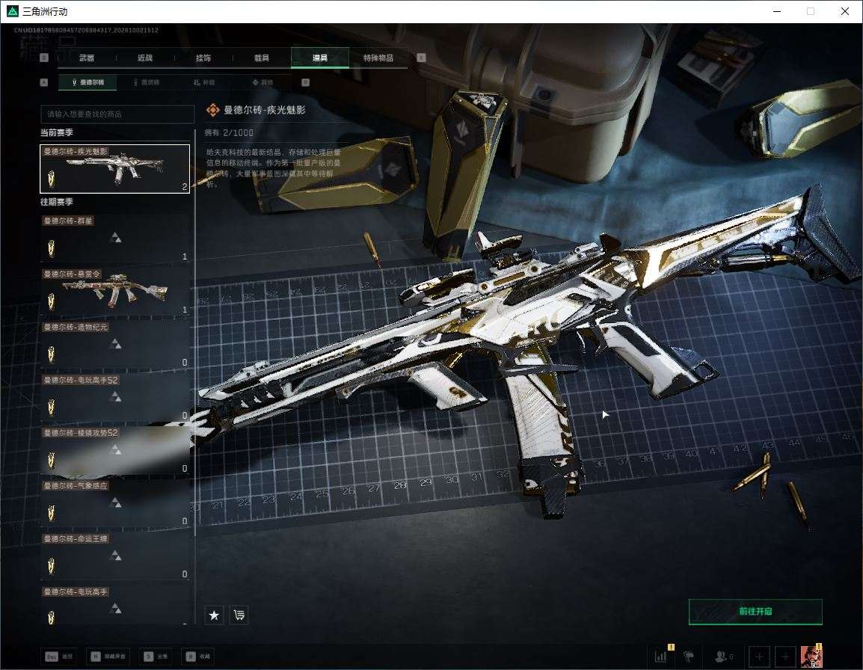The width and height of the screenshot is (863, 670).
Task: Click the Esc 返回 button
Action: click(59, 657)
